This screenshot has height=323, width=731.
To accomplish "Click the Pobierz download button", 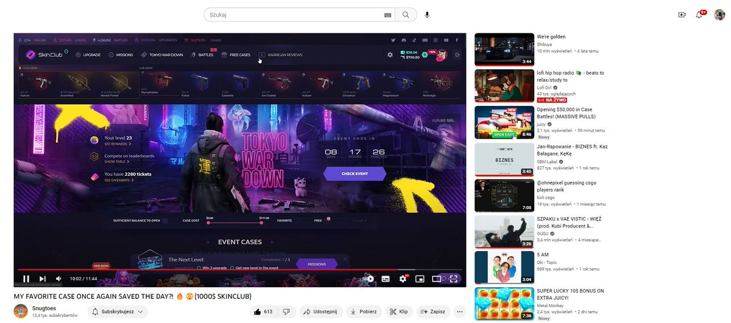I will [x=364, y=311].
